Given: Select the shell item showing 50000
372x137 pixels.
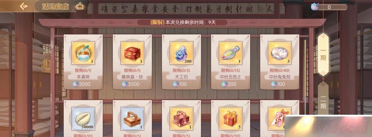Looking at the screenshot, I should (x=83, y=119).
